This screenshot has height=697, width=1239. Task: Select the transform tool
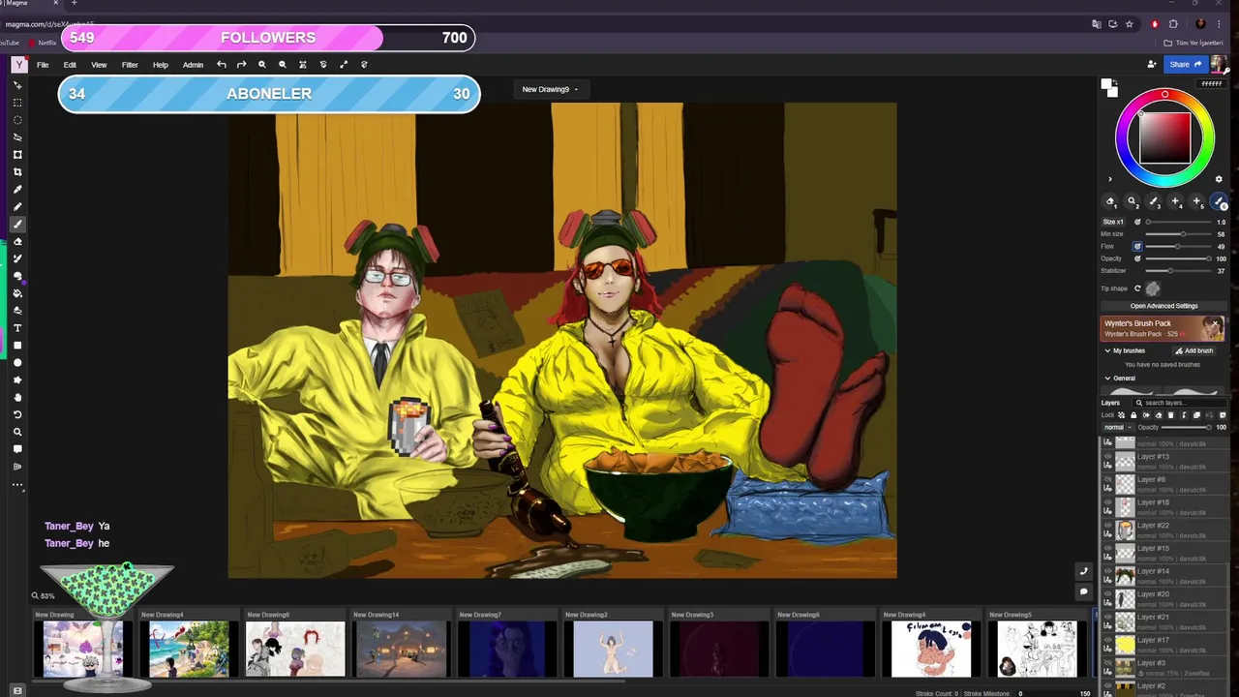[x=17, y=155]
